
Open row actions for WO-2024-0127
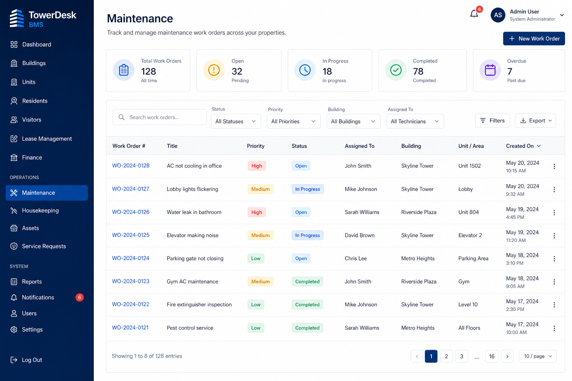pyautogui.click(x=554, y=189)
